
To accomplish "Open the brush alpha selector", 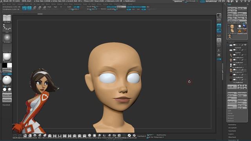I will tap(7, 38).
